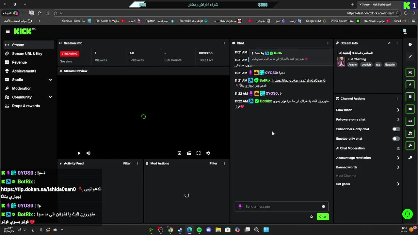The width and height of the screenshot is (418, 235).
Task: Click the green Chat send button
Action: (x=323, y=217)
